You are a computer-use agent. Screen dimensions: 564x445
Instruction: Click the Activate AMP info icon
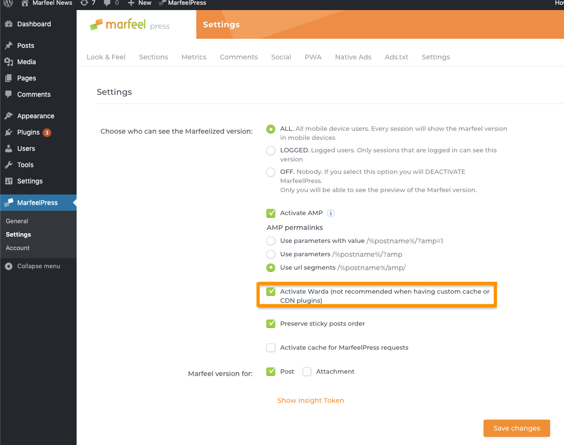click(x=330, y=213)
